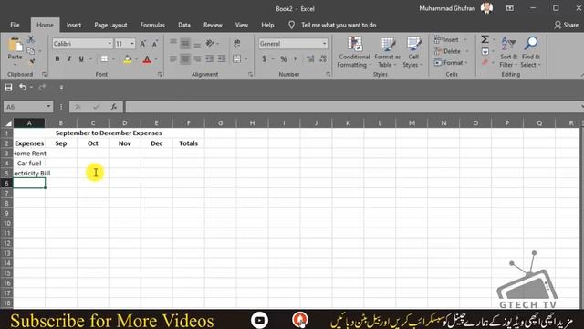584x329 pixels.
Task: Click the Orientation text angle icon
Action: [210, 43]
